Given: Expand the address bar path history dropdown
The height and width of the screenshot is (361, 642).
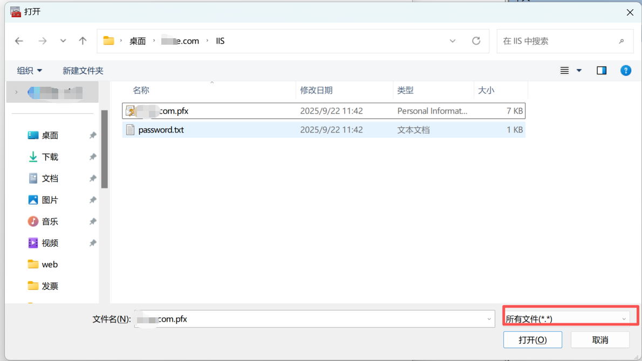Looking at the screenshot, I should click(453, 41).
